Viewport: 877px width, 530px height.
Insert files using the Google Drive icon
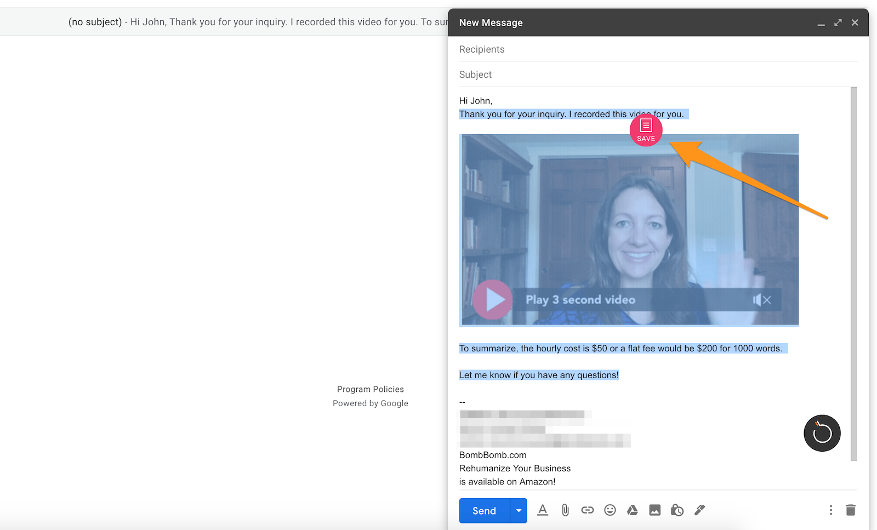(x=633, y=510)
